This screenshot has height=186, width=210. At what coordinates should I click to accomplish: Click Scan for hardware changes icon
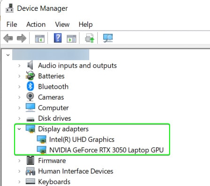click(x=108, y=38)
